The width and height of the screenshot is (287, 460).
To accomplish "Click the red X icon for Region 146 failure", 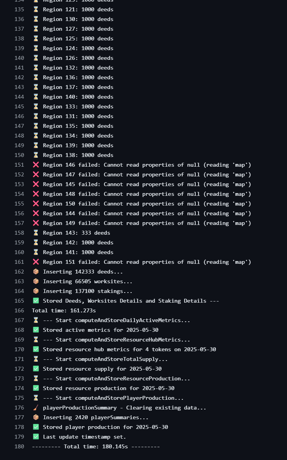I will click(x=36, y=165).
